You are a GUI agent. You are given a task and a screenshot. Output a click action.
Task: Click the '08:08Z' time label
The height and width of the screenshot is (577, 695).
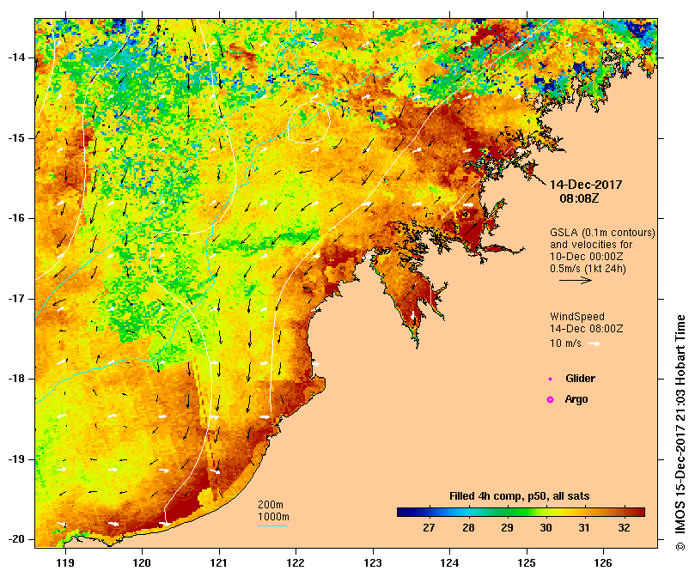click(579, 198)
